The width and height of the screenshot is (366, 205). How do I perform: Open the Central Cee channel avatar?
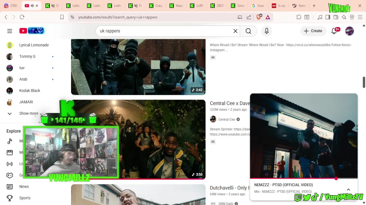click(213, 119)
